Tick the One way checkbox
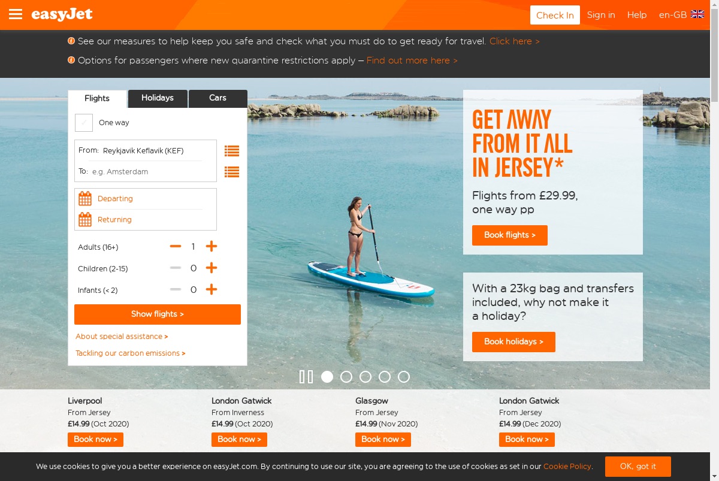 (84, 122)
